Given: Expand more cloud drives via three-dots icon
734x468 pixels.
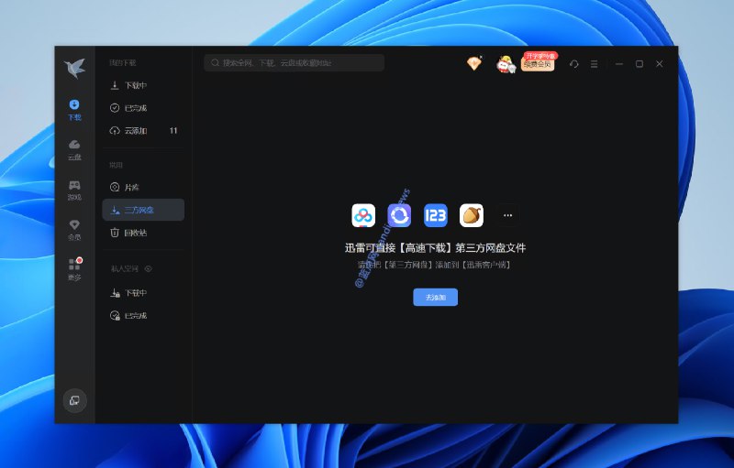Looking at the screenshot, I should 507,215.
